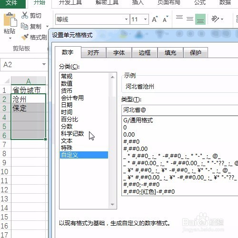This screenshot has height=238, width=238.
Task: Apply middle align icon
Action: [x=190, y=19]
